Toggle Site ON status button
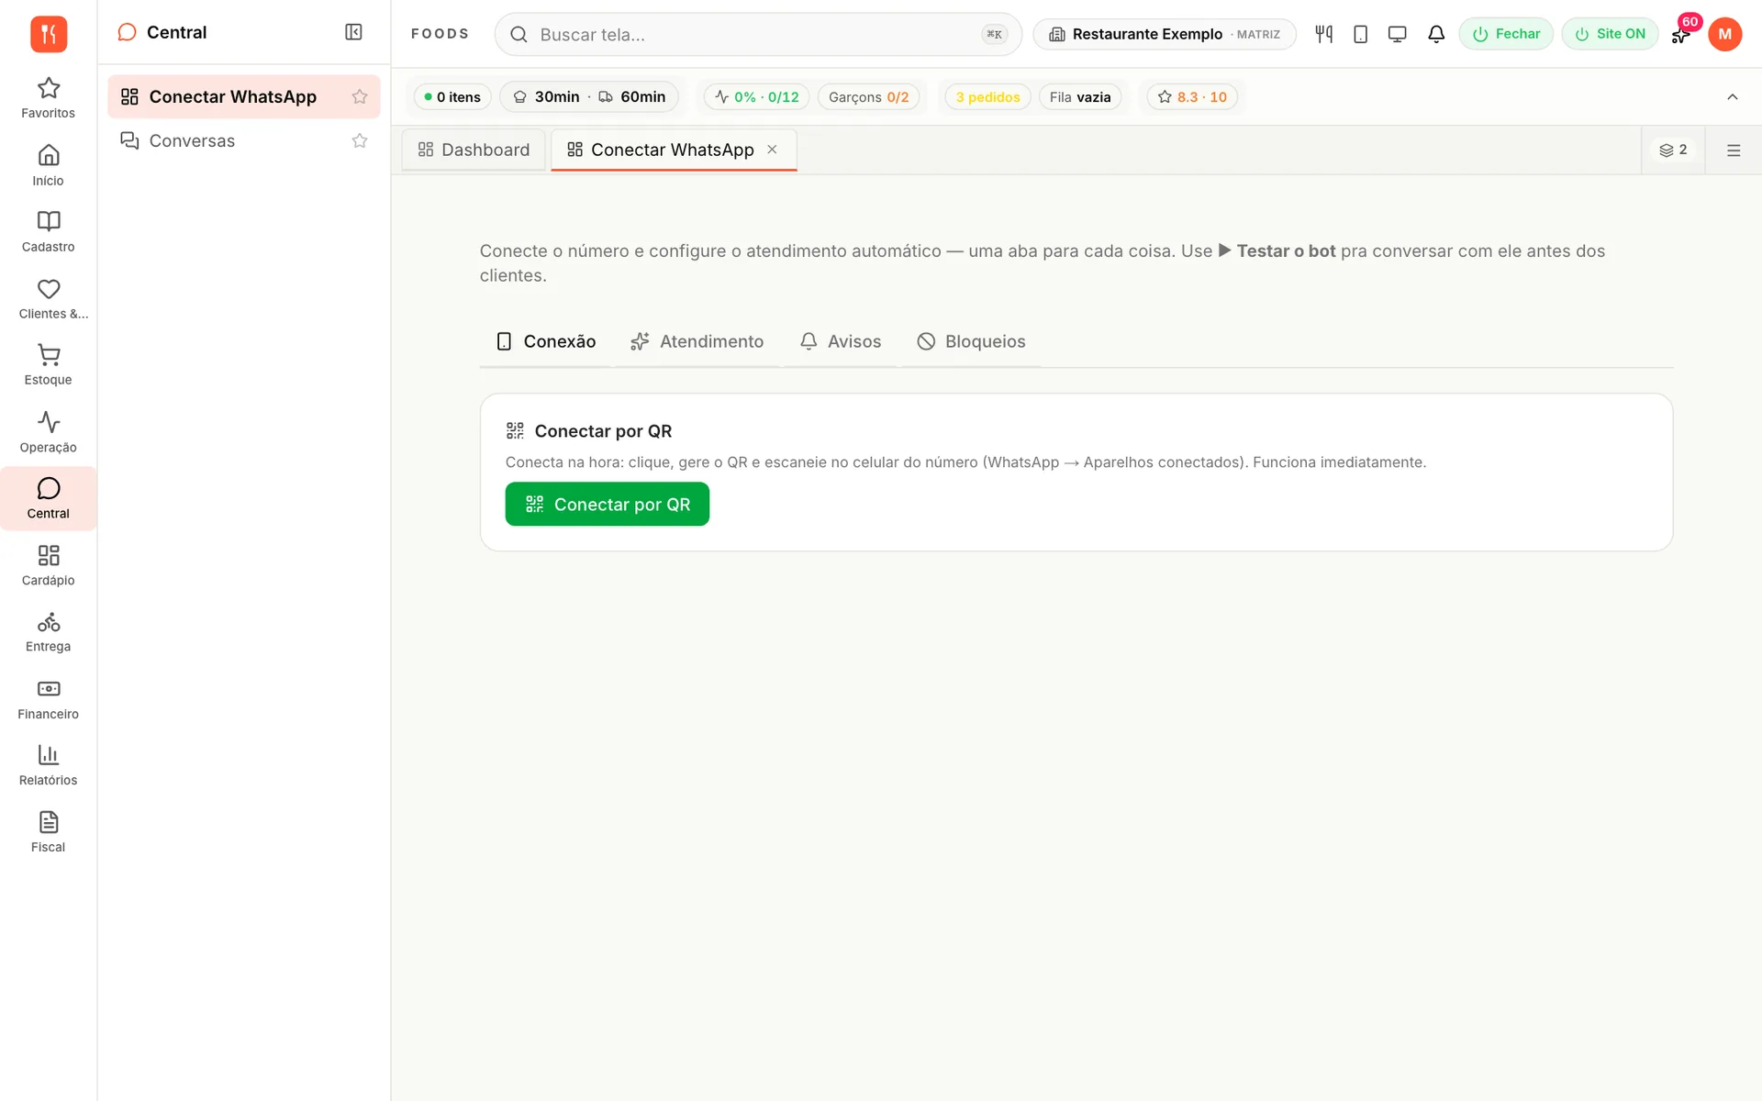Viewport: 1762px width, 1101px height. click(x=1610, y=34)
